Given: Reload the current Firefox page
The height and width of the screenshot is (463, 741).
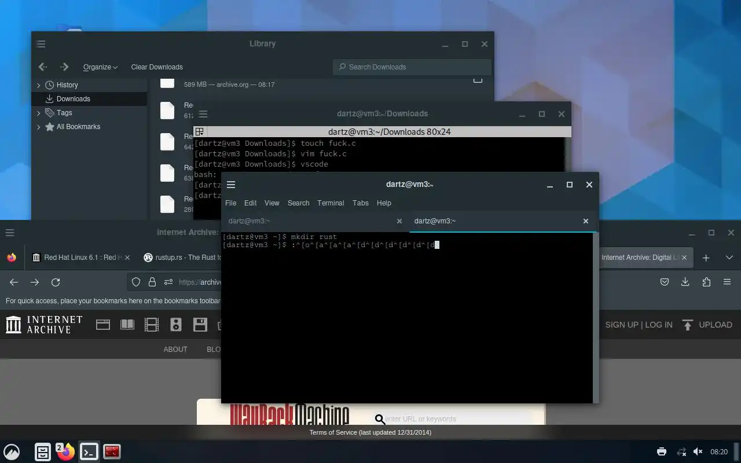Looking at the screenshot, I should click(x=56, y=282).
